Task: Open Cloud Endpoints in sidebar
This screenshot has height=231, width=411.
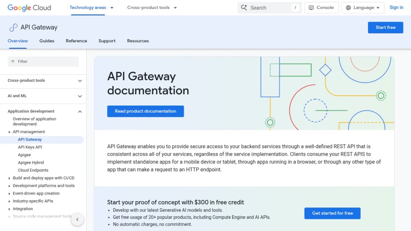Action: pos(33,170)
